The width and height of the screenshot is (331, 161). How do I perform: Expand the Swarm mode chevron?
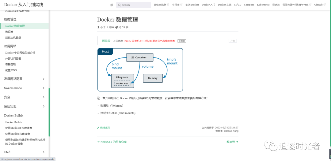tap(44, 88)
